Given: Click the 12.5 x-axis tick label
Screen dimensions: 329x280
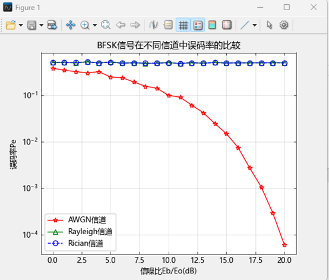Looking at the screenshot, I should 197,260.
